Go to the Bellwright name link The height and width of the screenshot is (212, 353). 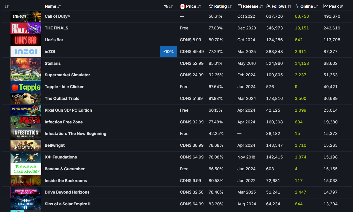55,145
